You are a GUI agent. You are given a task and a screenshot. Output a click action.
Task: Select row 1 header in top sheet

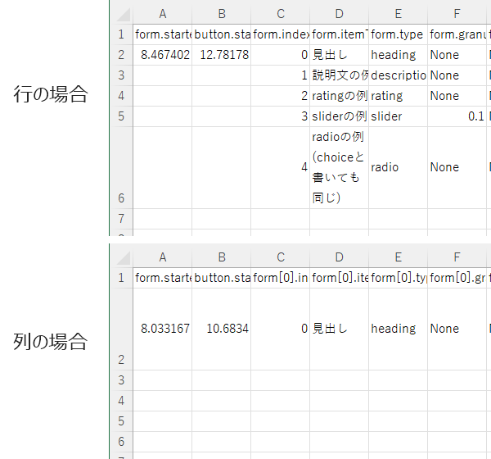point(121,34)
